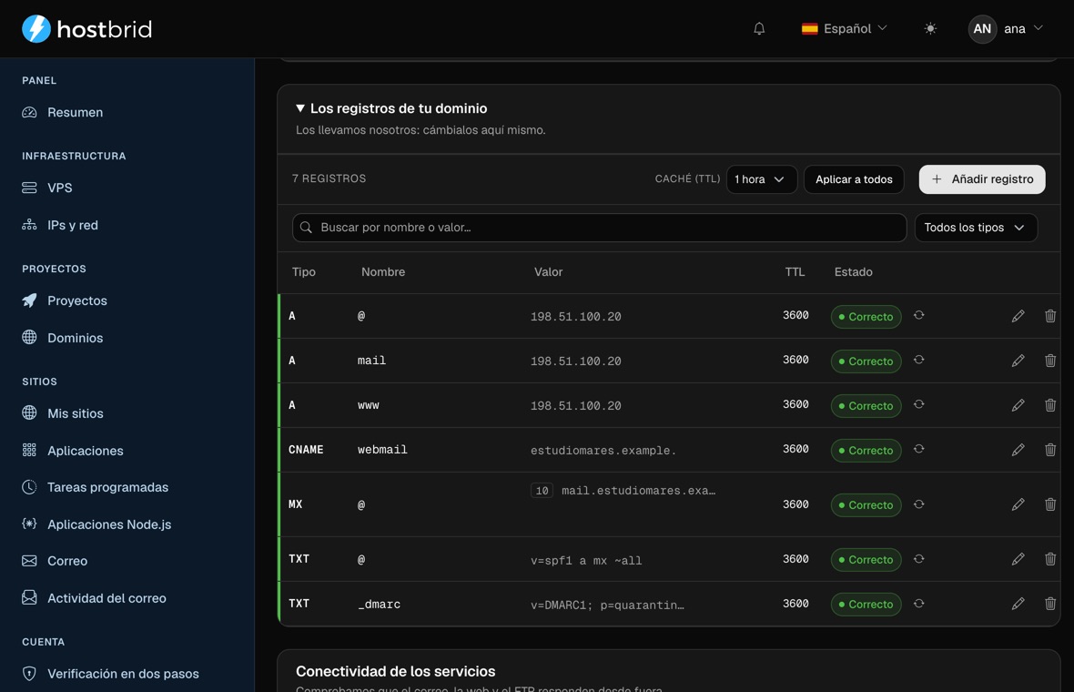Select value v=spf1 a mx ~all
This screenshot has height=692, width=1074.
coord(586,560)
